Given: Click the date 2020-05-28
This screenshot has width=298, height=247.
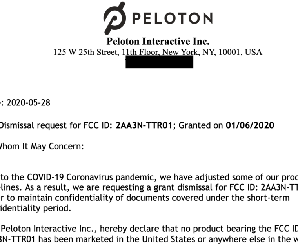Looking at the screenshot, I should (29, 103).
